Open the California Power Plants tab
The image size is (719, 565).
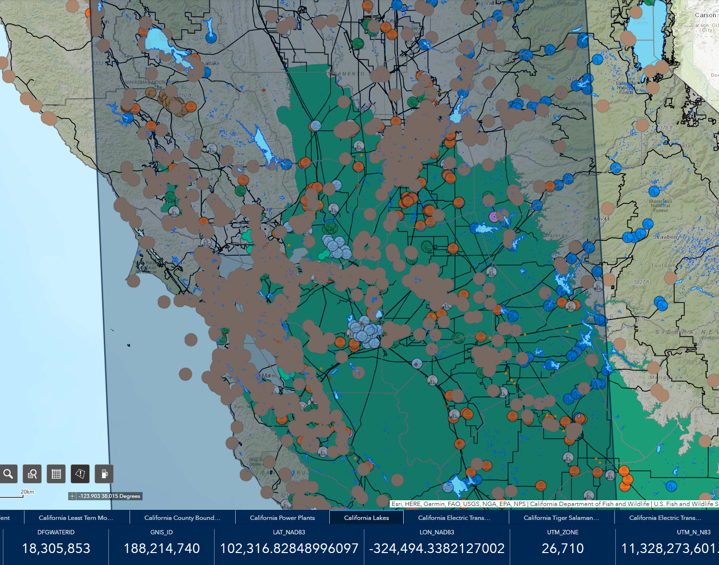[x=282, y=518]
